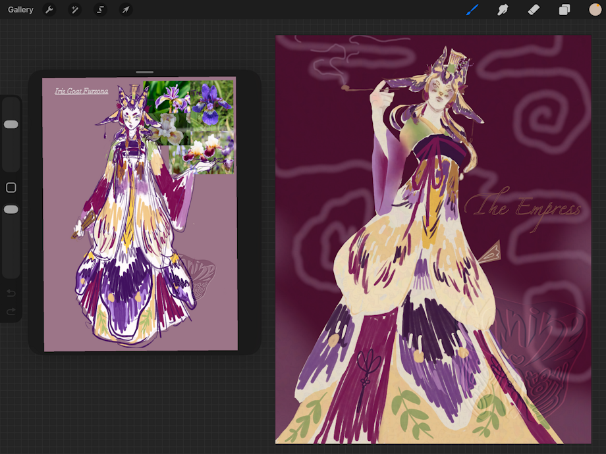Open the Actions wrench menu
The width and height of the screenshot is (606, 454).
click(x=49, y=10)
